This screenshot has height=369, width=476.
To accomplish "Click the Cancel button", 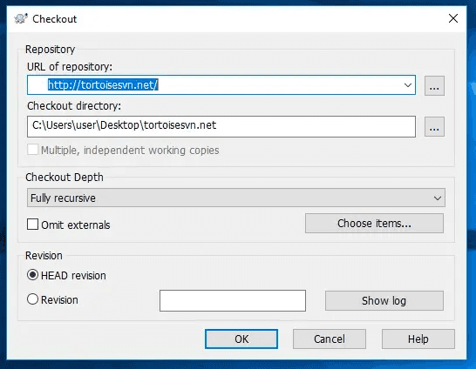I will (330, 339).
